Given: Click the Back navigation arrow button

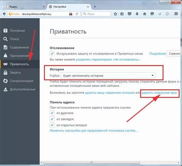Looking at the screenshot, I should click(4, 14).
